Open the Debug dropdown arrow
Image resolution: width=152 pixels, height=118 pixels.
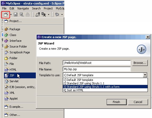62,15
